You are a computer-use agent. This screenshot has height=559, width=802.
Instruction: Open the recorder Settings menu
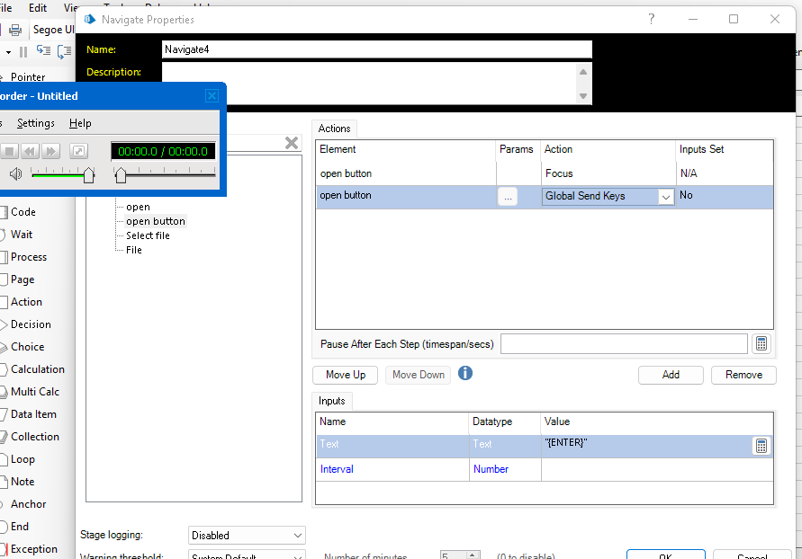pos(36,123)
